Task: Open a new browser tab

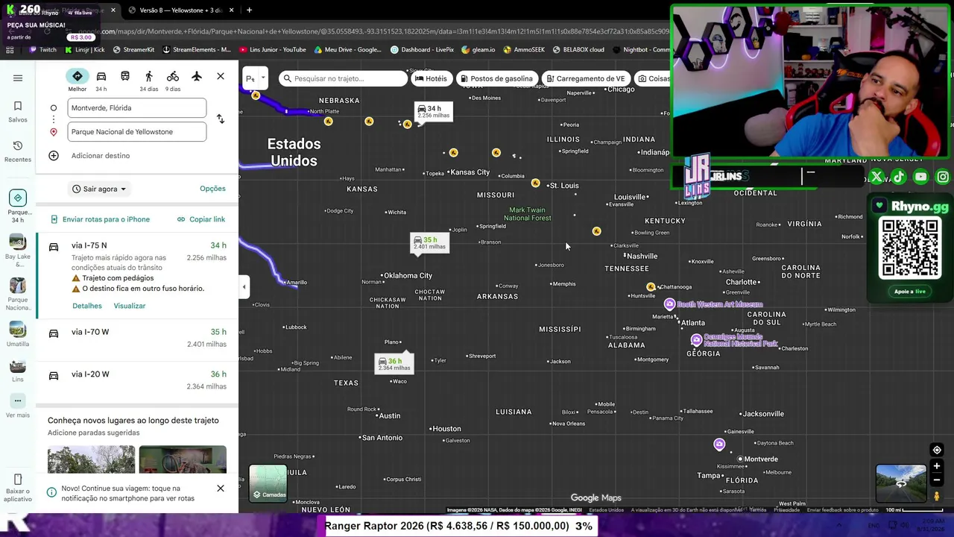Action: pos(249,10)
